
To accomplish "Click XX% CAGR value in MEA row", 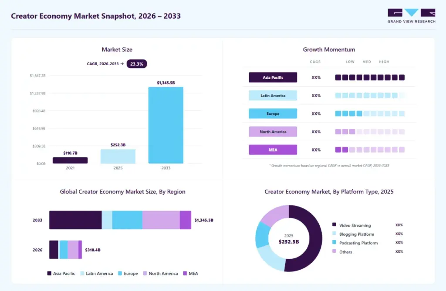I will tap(316, 150).
